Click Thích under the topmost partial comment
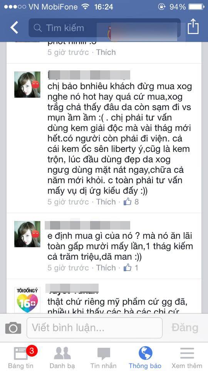 click(x=106, y=52)
